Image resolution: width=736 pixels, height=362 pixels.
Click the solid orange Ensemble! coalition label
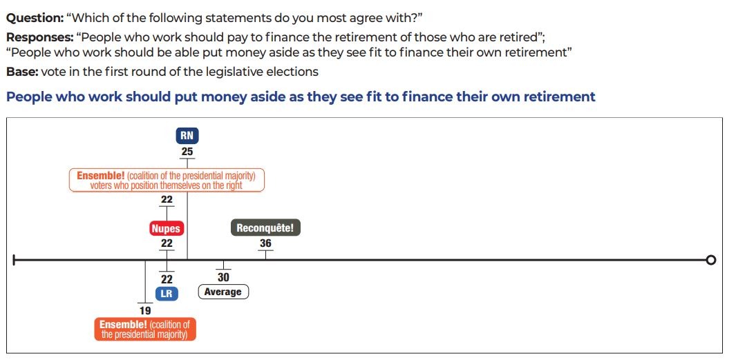pyautogui.click(x=145, y=329)
